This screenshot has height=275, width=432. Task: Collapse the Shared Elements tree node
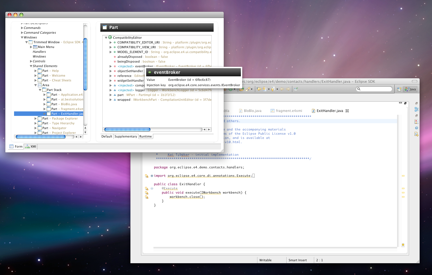[31, 66]
